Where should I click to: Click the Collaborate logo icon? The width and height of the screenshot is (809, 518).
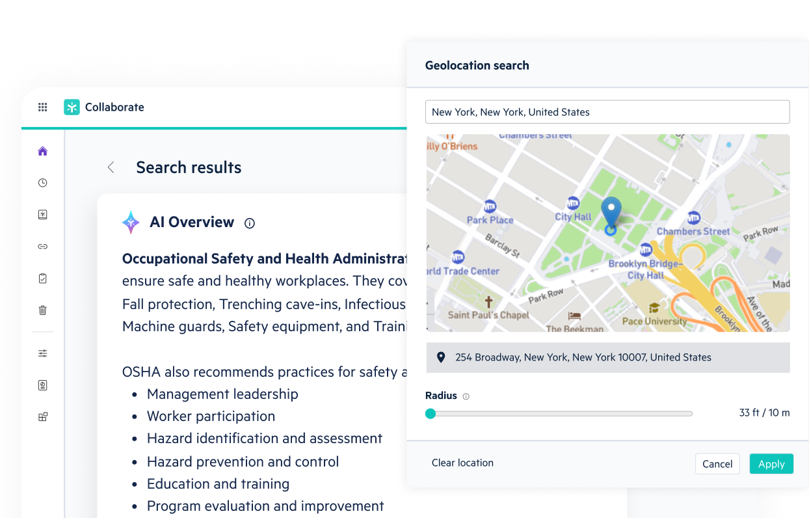point(72,107)
